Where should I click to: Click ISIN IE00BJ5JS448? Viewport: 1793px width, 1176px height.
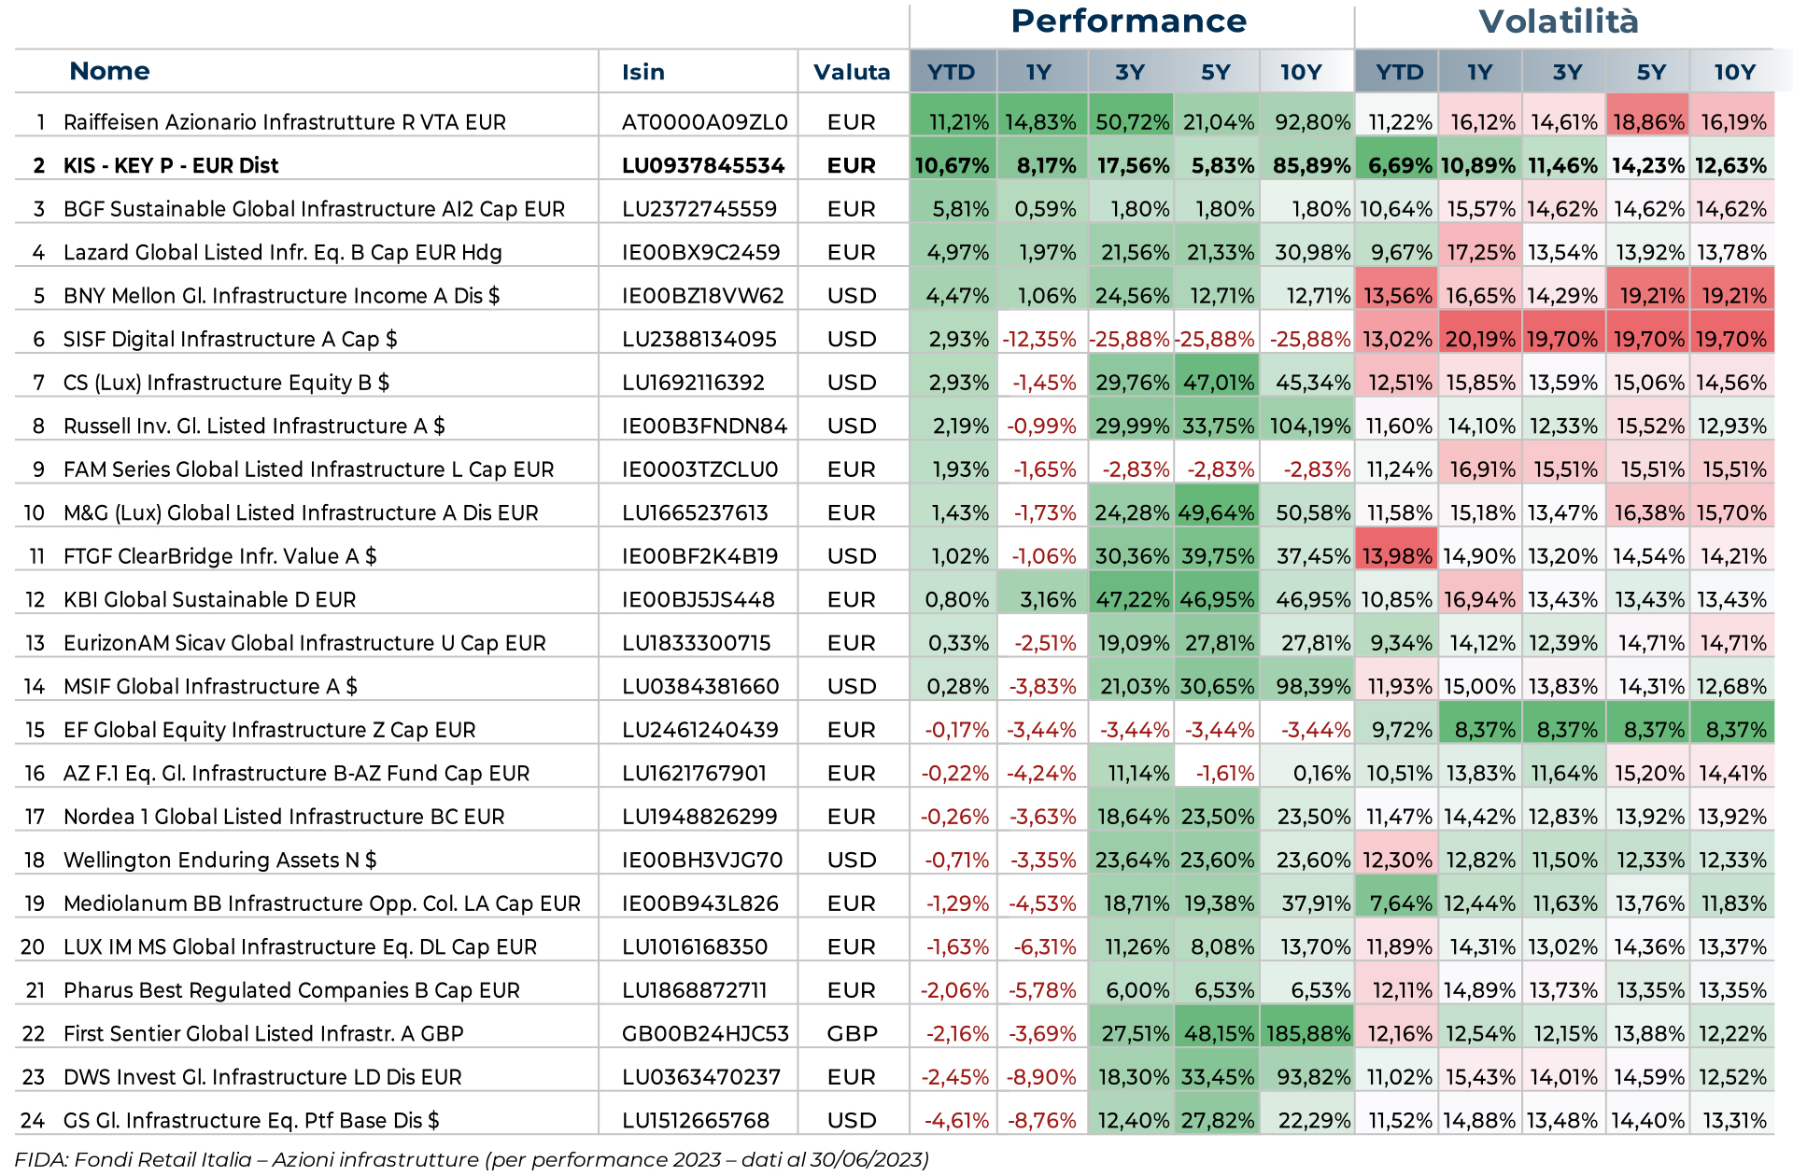pos(699,599)
